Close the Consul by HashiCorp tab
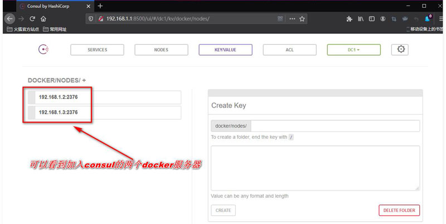This screenshot has height=224, width=446. pos(89,6)
